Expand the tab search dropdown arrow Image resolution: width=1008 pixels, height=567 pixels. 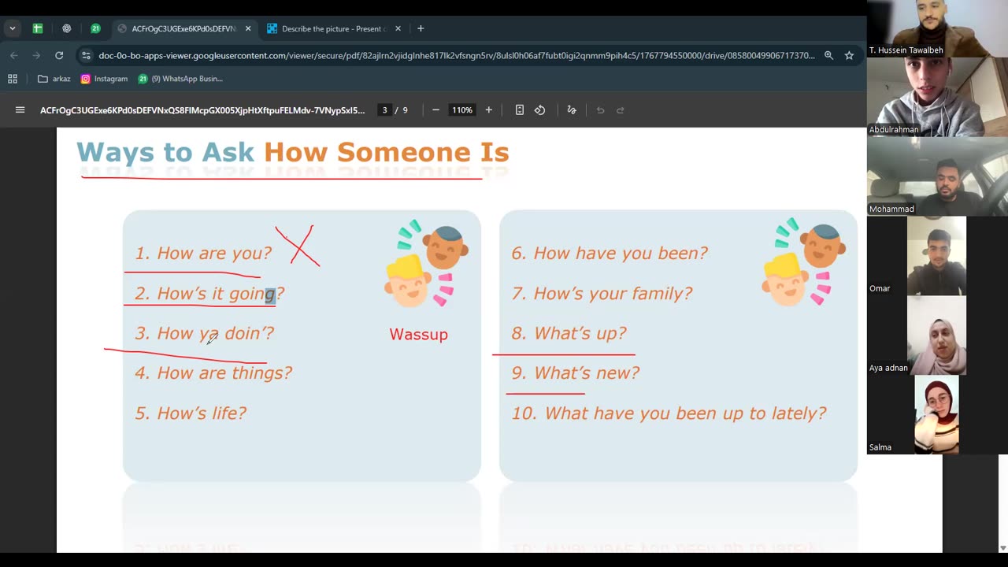(x=13, y=28)
